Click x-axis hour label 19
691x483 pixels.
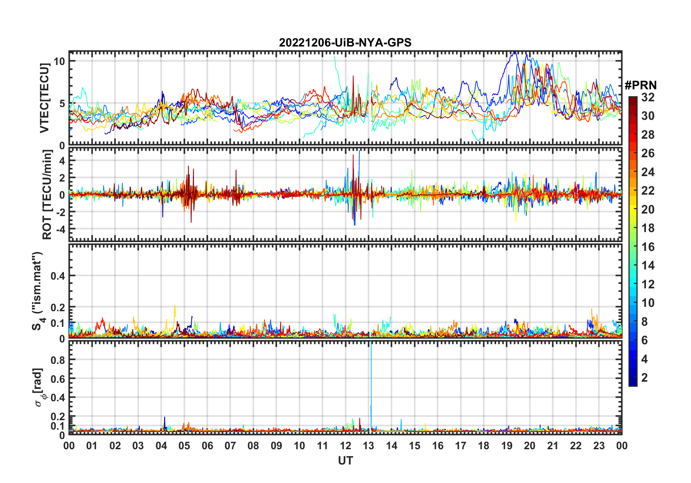tap(507, 446)
